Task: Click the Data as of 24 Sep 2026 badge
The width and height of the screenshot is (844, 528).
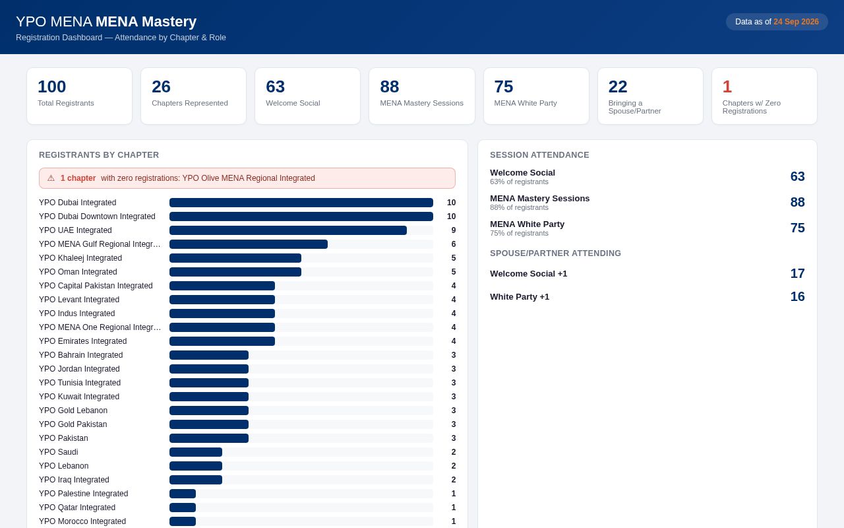Action: pos(777,22)
